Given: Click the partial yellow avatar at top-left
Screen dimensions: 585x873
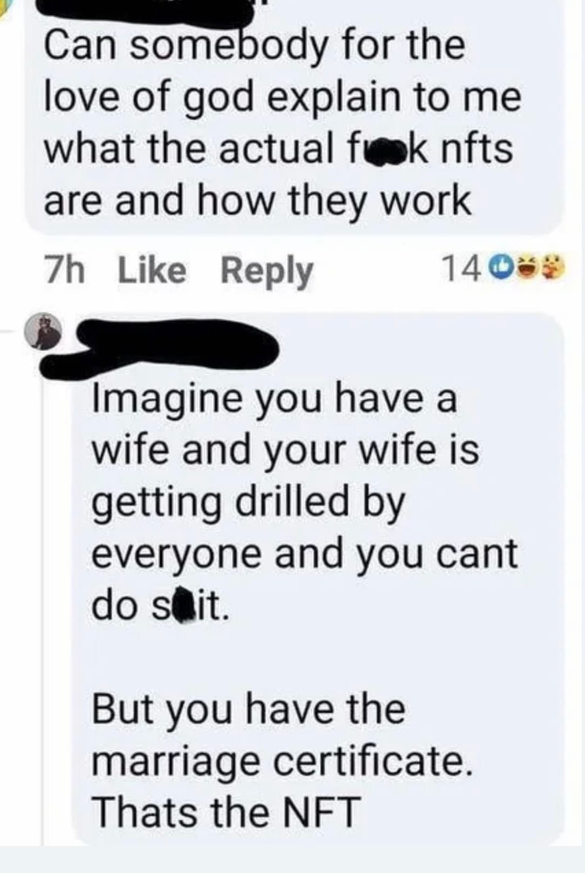Looking at the screenshot, I should click(4, 8).
